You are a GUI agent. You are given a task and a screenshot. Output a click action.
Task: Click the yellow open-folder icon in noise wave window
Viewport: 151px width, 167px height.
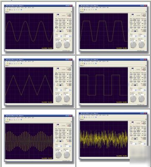[x=82, y=117]
